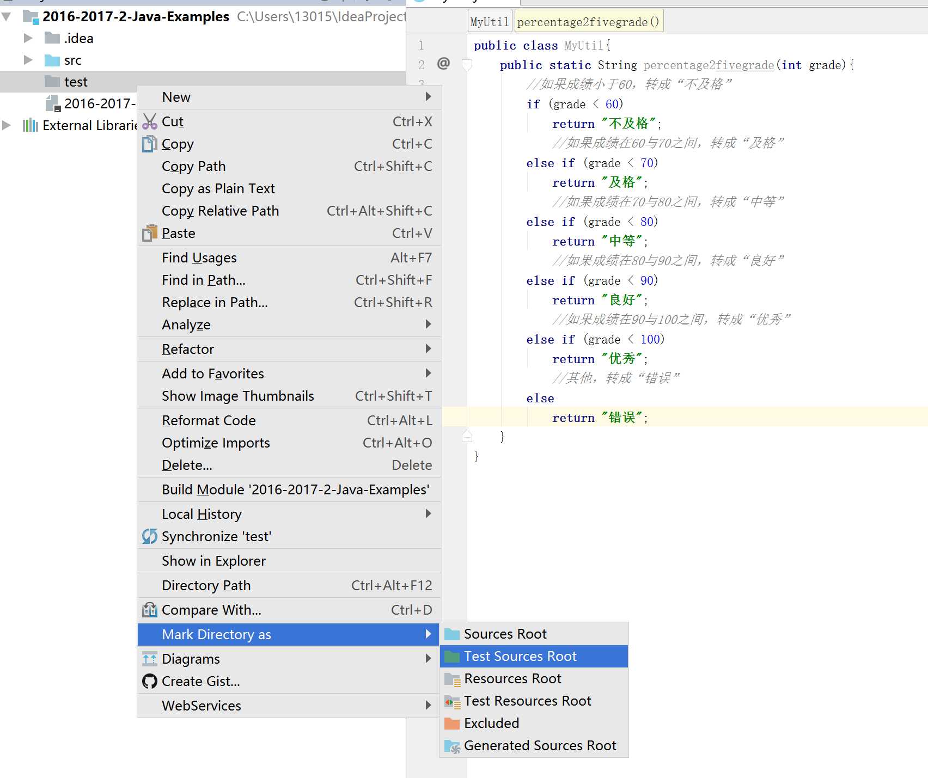Expand the src folder arrow
This screenshot has width=928, height=778.
pyautogui.click(x=28, y=60)
